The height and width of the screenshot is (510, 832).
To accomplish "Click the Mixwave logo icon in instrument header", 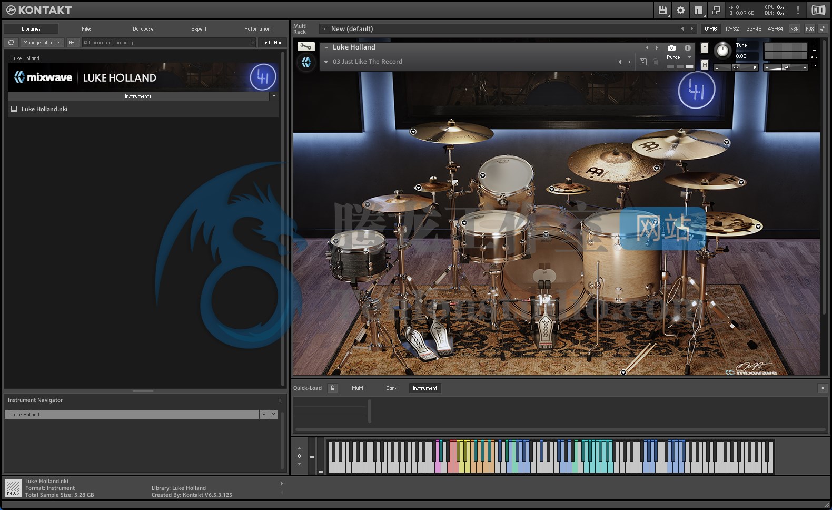I will [x=306, y=63].
